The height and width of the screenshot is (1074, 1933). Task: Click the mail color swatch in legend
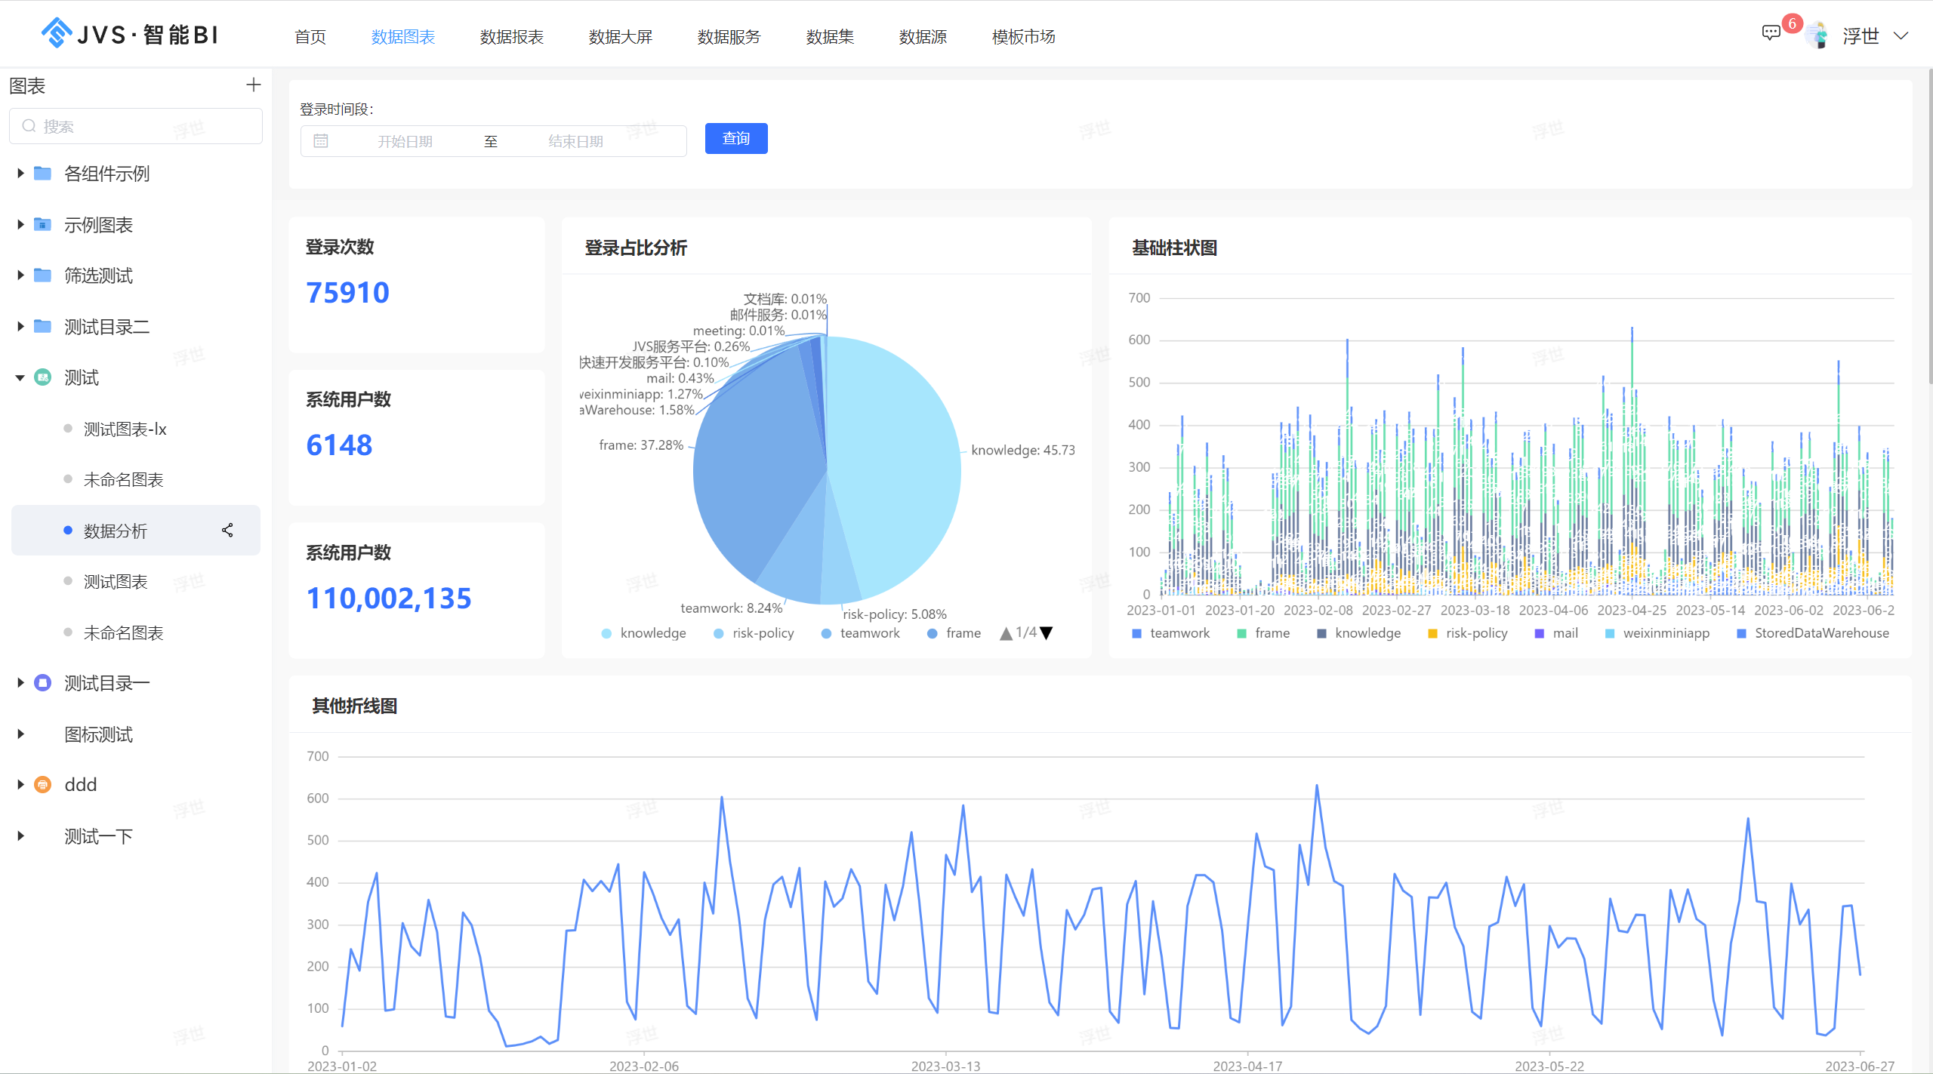click(1540, 634)
